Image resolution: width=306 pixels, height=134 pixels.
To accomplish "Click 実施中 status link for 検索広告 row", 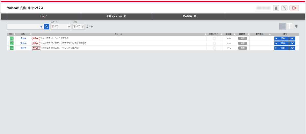I will 23,48.
